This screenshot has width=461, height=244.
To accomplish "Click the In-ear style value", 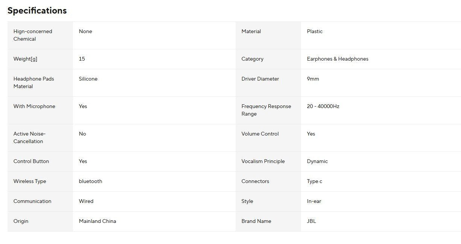I will 314,201.
